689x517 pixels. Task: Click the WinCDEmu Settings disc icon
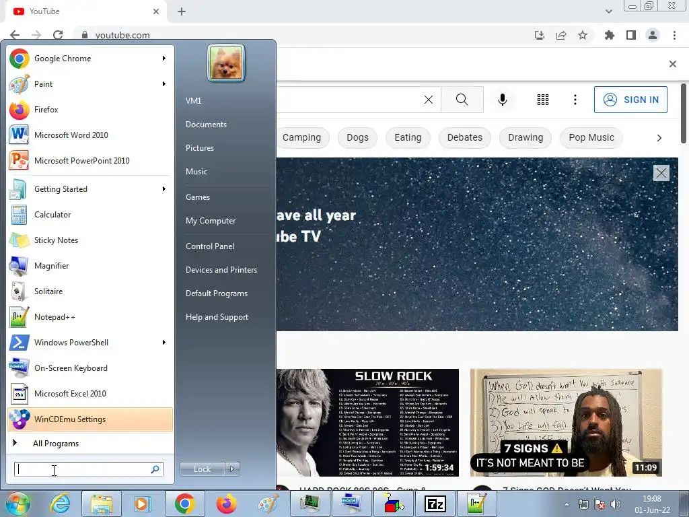coord(19,419)
